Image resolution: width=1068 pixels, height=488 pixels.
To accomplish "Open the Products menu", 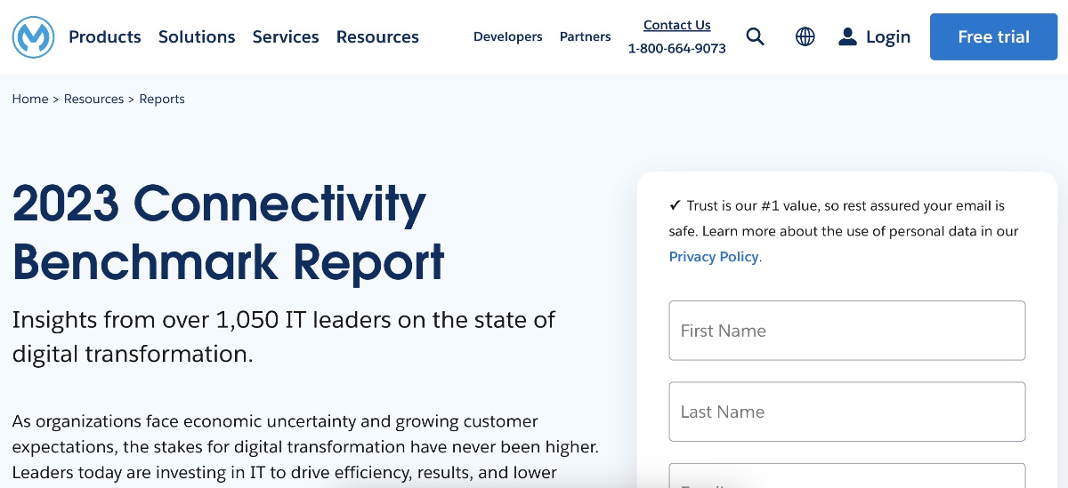I will point(105,36).
